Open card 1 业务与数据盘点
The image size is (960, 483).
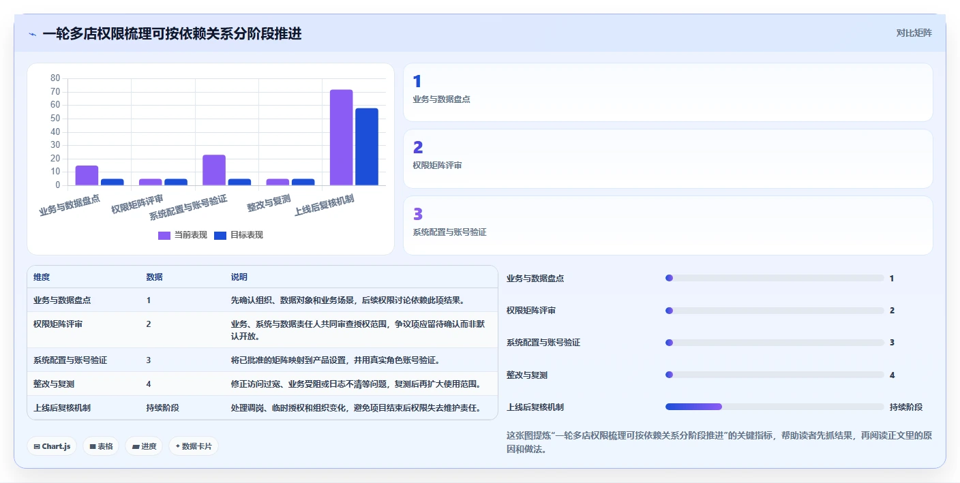[668, 92]
